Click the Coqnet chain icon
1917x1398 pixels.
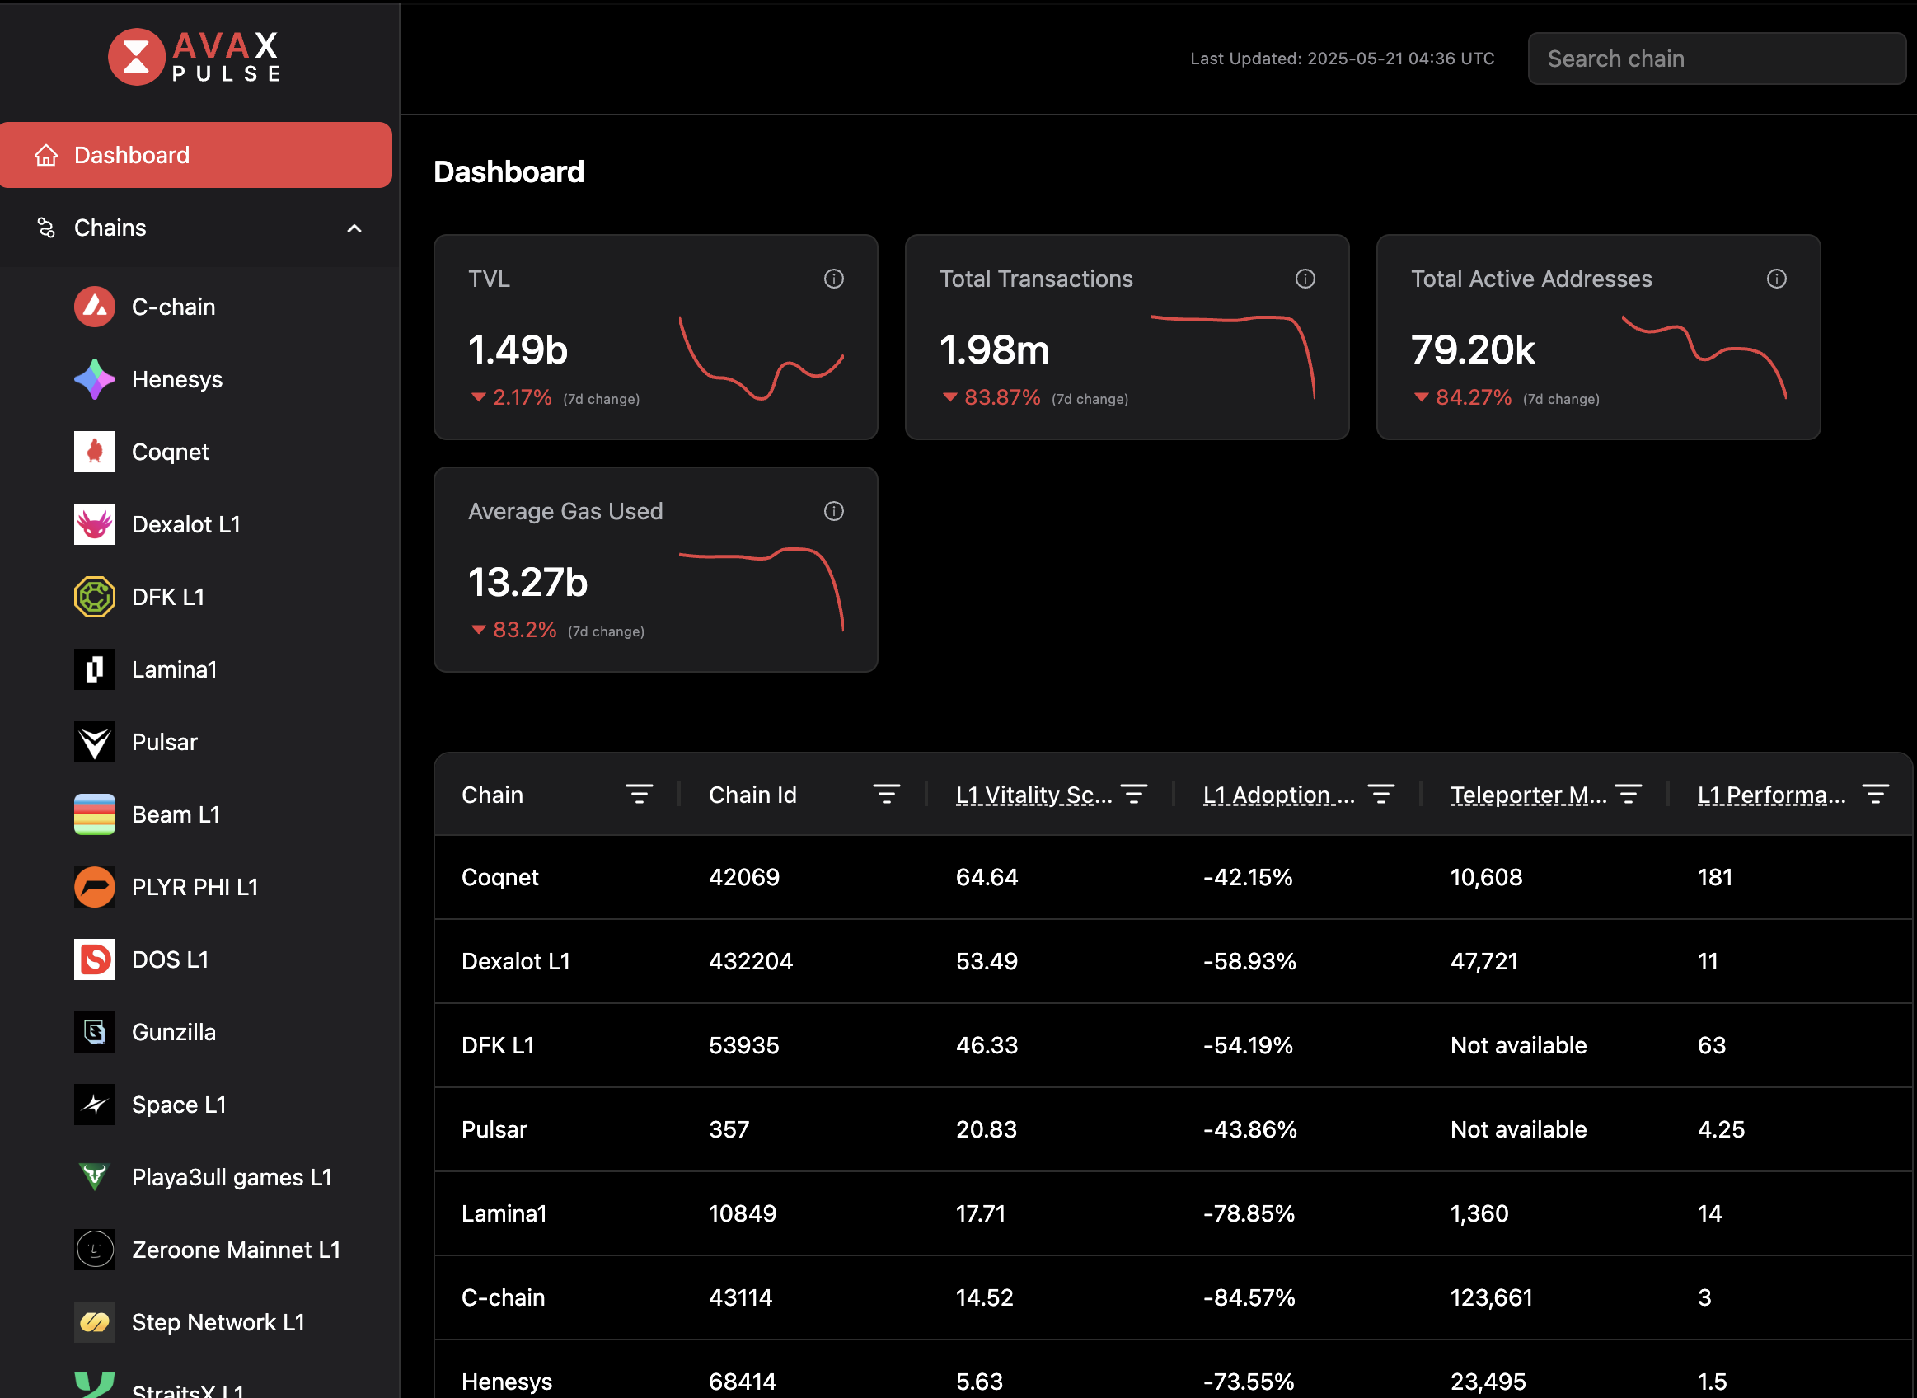click(x=95, y=452)
